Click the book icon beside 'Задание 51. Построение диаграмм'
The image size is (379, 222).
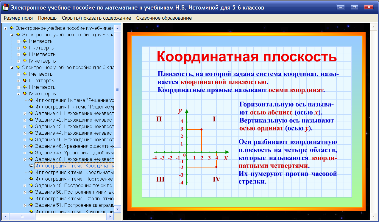31,205
